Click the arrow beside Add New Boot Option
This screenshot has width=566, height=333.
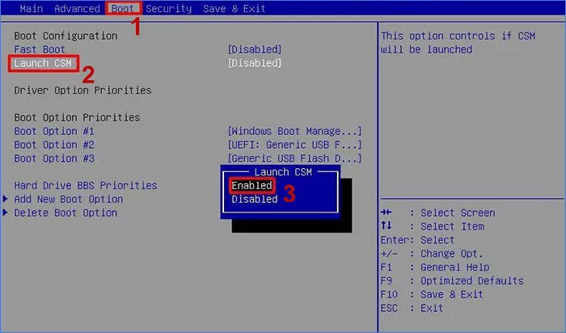5,199
